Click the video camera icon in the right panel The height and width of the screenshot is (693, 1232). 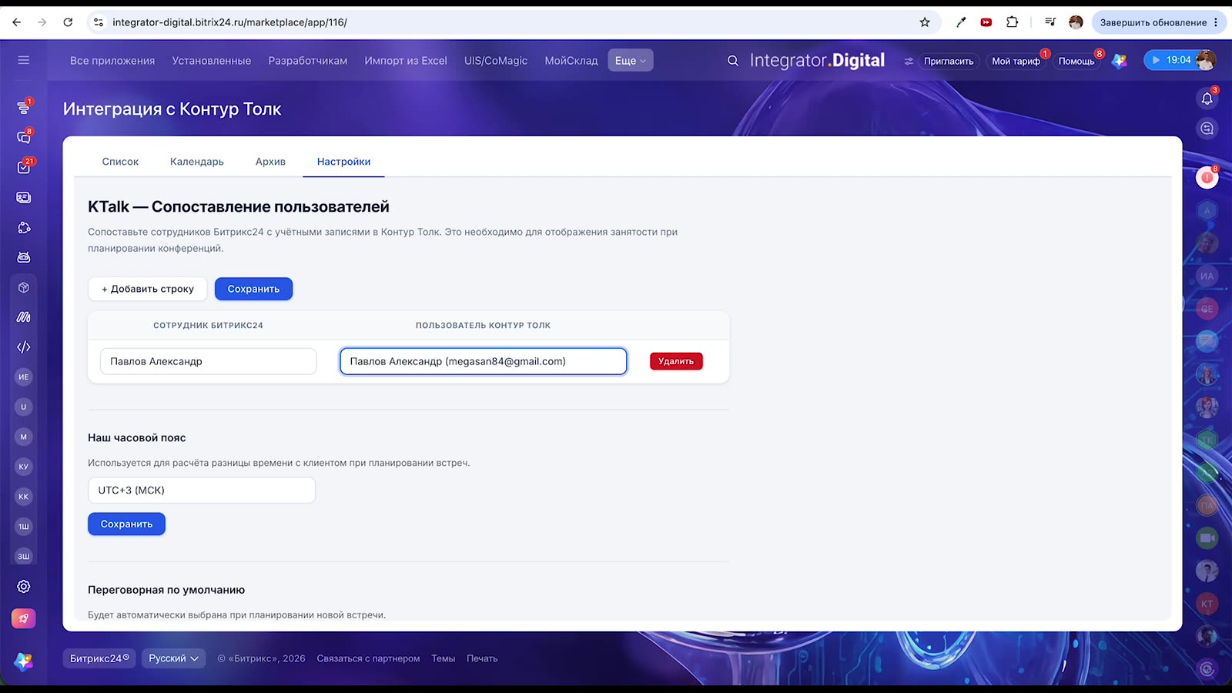click(x=1207, y=538)
